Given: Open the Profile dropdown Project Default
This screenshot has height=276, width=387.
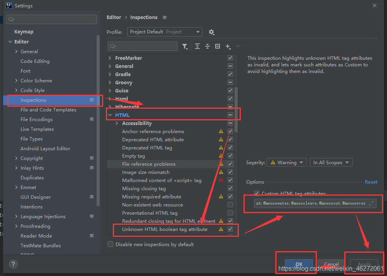Looking at the screenshot, I should tap(165, 32).
